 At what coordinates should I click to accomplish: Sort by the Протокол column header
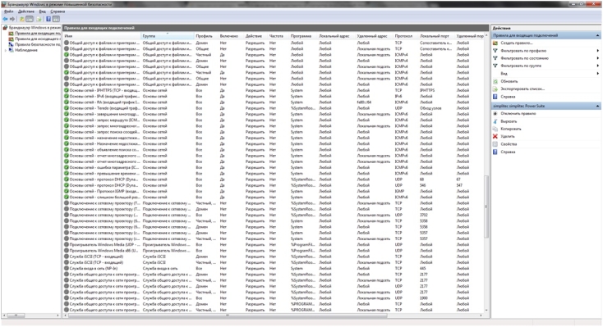pos(404,36)
